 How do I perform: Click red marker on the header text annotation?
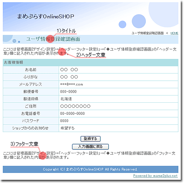coord(62,52)
